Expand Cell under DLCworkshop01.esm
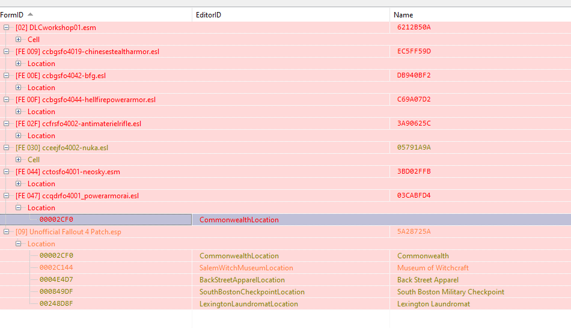 [x=18, y=39]
